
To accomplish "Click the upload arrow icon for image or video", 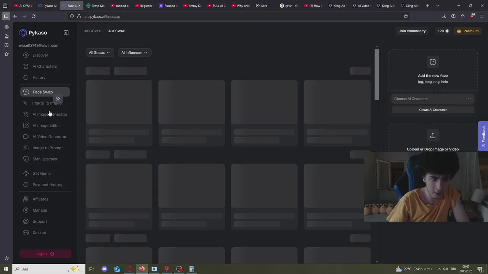I will (x=433, y=135).
